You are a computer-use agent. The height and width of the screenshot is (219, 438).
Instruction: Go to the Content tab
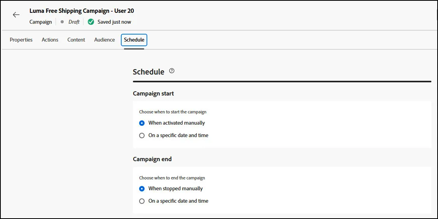(x=76, y=40)
